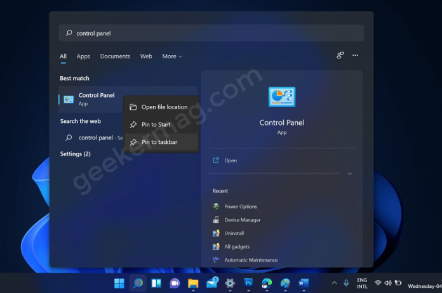
Task: Click the search box with 'control panel'
Action: [211, 33]
